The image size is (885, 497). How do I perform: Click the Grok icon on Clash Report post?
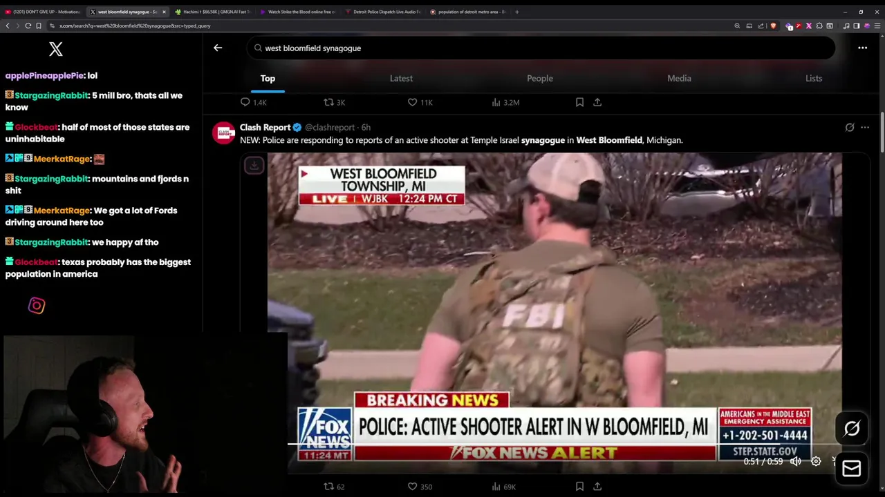850,127
